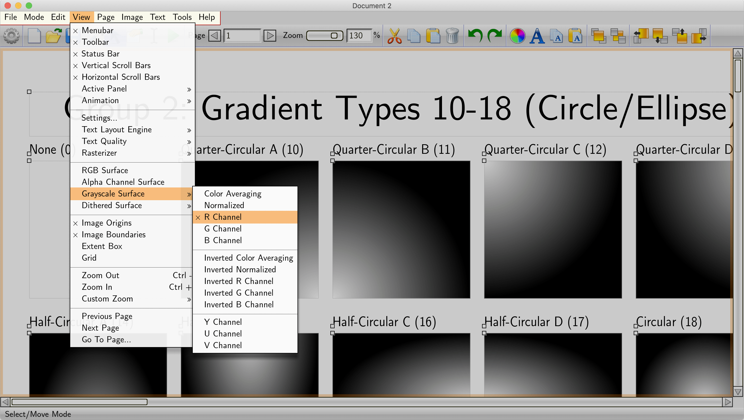Copy selection using the copy icon
The width and height of the screenshot is (744, 420).
414,36
